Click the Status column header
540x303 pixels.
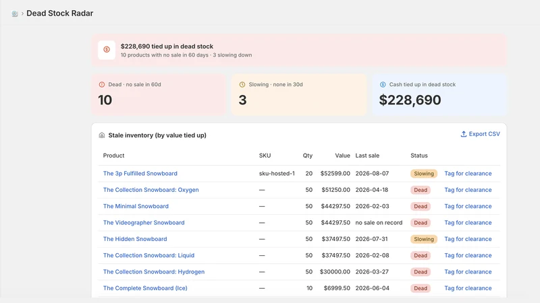tap(418, 156)
